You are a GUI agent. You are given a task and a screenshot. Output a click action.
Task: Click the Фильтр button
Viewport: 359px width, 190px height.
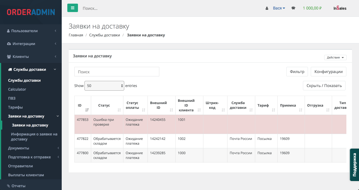297,72
